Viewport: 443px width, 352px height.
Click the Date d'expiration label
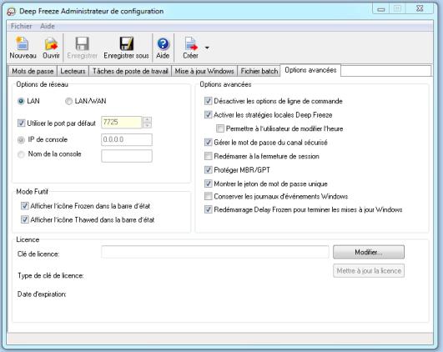(x=42, y=294)
